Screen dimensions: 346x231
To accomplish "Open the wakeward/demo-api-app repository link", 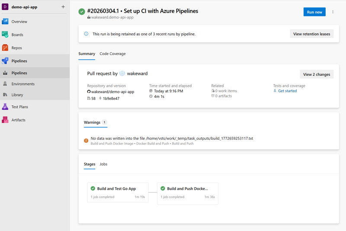I will pyautogui.click(x=112, y=92).
